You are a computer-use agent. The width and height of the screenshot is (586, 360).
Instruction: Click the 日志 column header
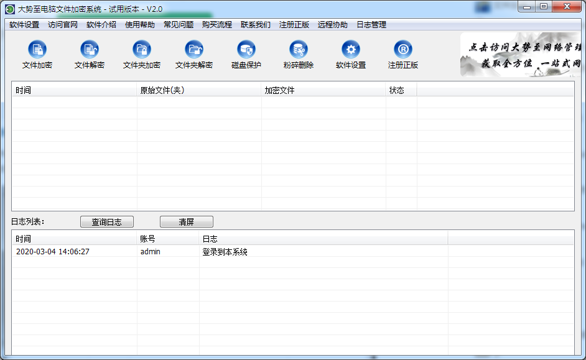click(x=323, y=239)
